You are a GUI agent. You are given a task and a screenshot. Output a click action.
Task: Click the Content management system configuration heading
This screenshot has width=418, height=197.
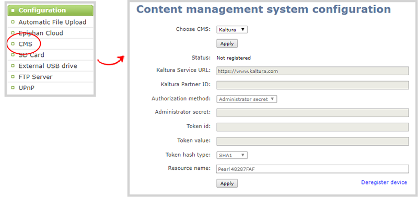point(263,9)
